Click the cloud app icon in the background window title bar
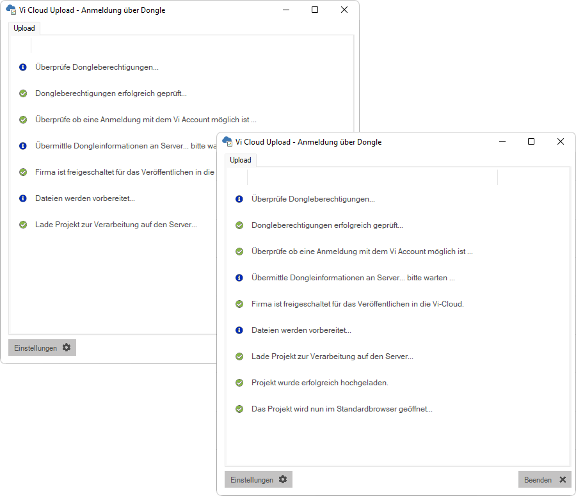This screenshot has width=576, height=496. click(11, 10)
